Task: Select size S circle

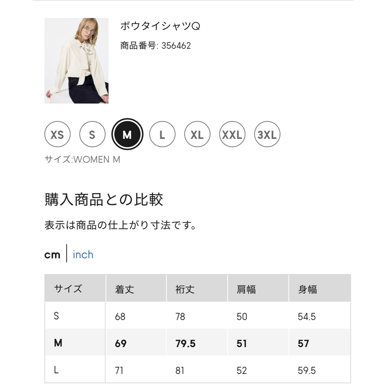Action: pos(92,134)
